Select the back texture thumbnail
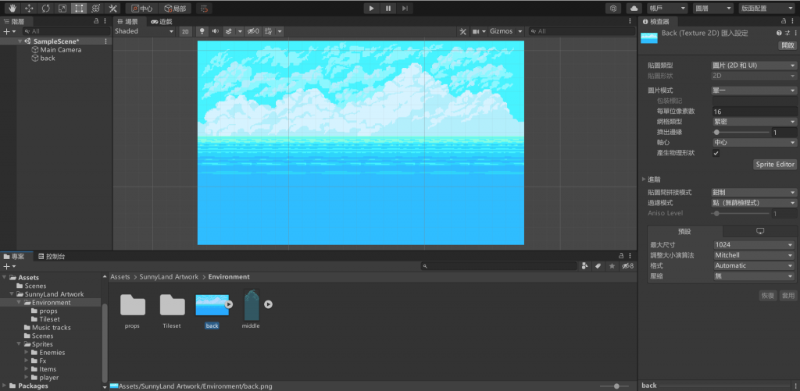The height and width of the screenshot is (391, 800). [212, 305]
